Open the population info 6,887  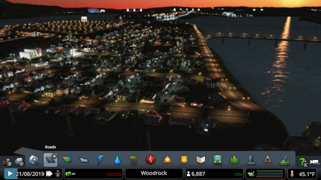tap(196, 174)
